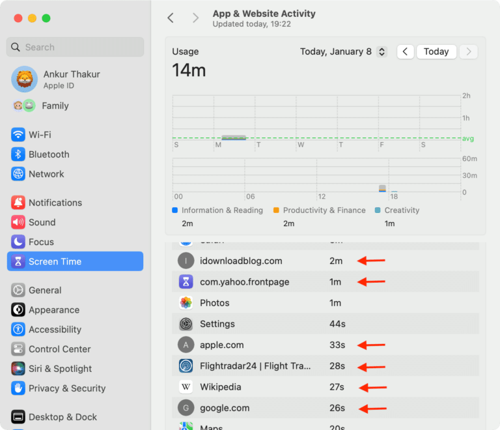
Task: Select google.com row text
Action: tap(225, 408)
